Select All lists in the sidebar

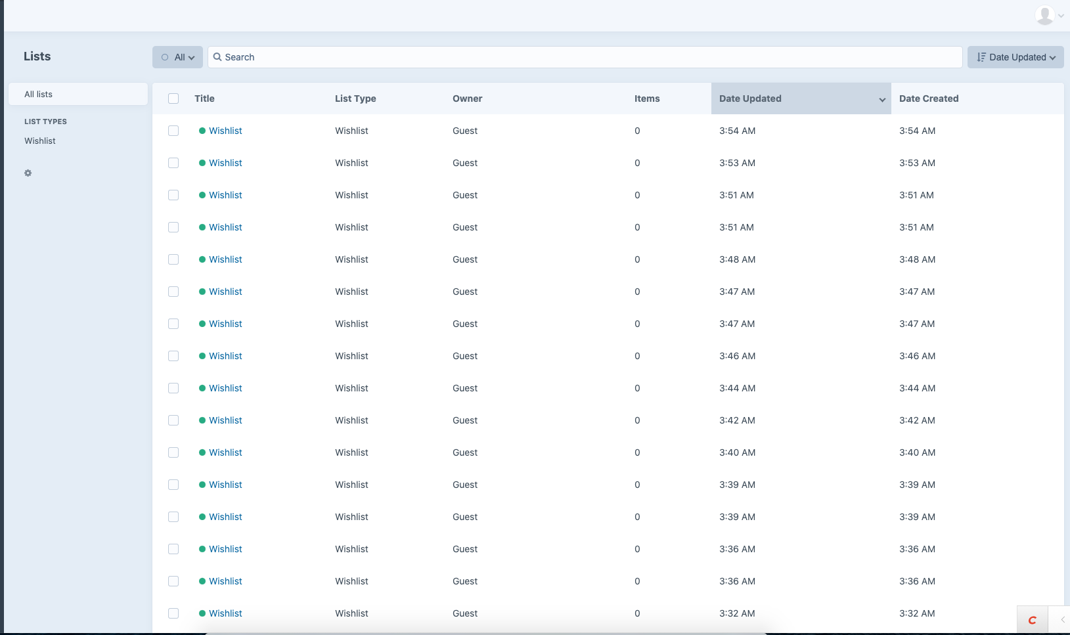pos(37,94)
